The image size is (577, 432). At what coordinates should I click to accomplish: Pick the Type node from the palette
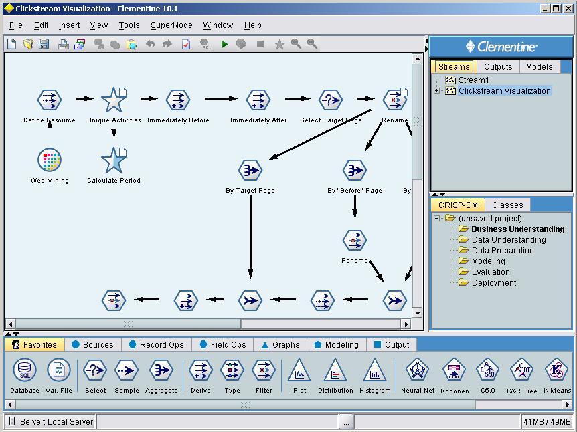[232, 370]
